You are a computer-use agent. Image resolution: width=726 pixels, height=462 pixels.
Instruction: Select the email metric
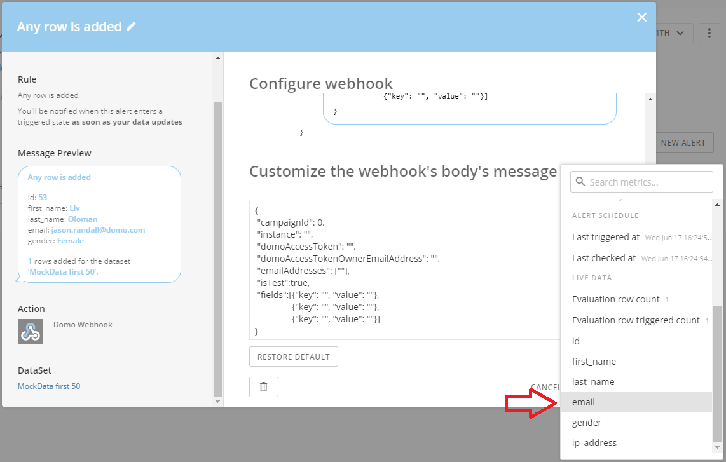(636, 402)
